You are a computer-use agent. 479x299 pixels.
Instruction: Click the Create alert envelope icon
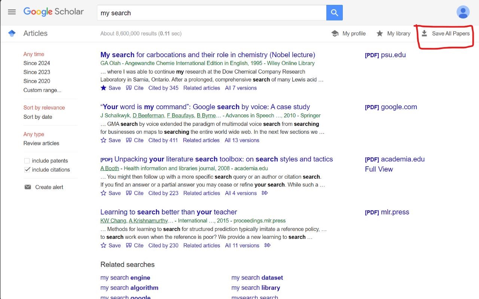click(x=28, y=187)
